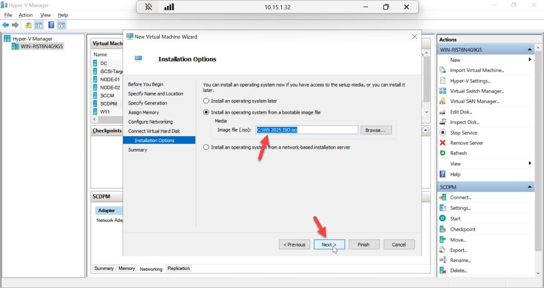The image size is (544, 288).
Task: Select the NODE-01 virtual machine row
Action: click(107, 80)
